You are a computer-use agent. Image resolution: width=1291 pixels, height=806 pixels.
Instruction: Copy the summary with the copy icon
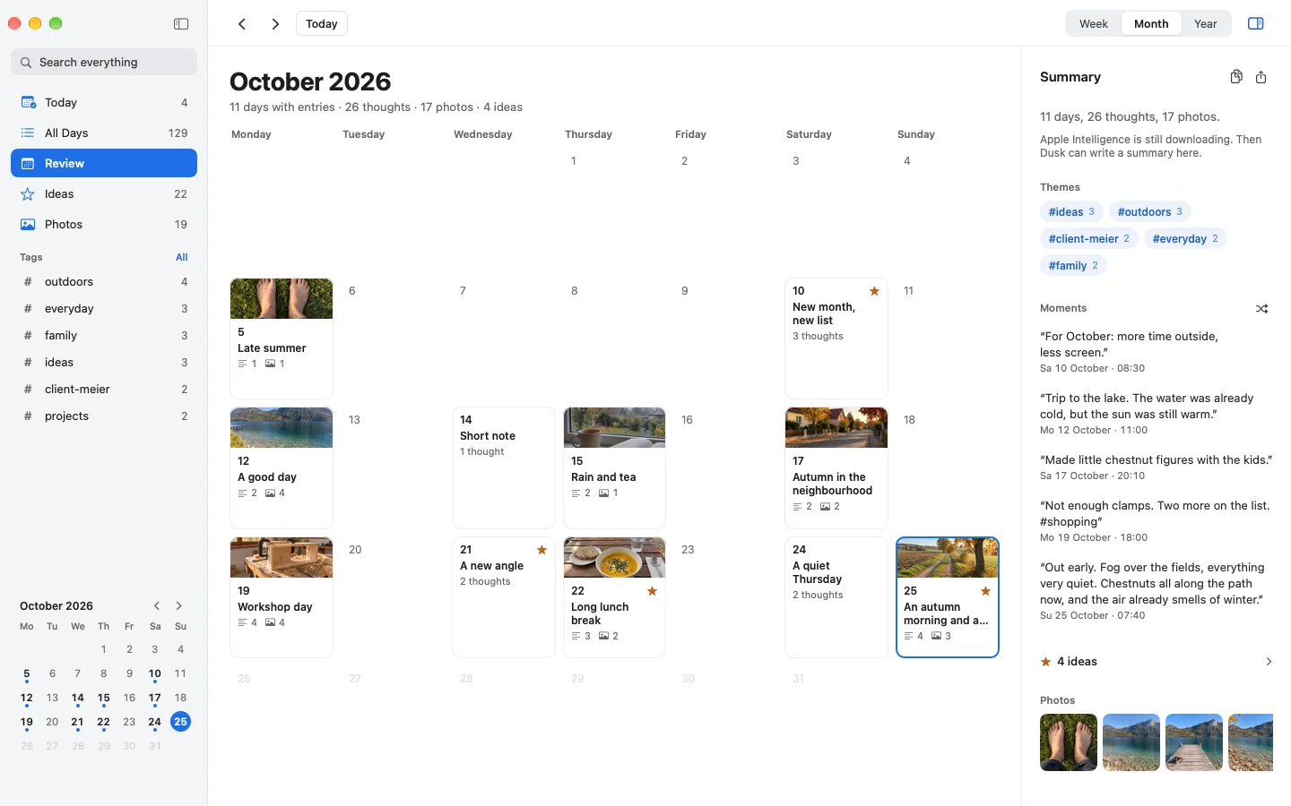1236,77
